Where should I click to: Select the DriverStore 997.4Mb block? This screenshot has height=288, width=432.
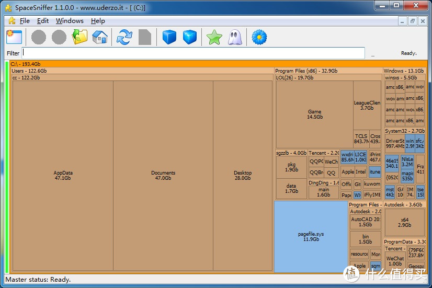[x=395, y=143]
